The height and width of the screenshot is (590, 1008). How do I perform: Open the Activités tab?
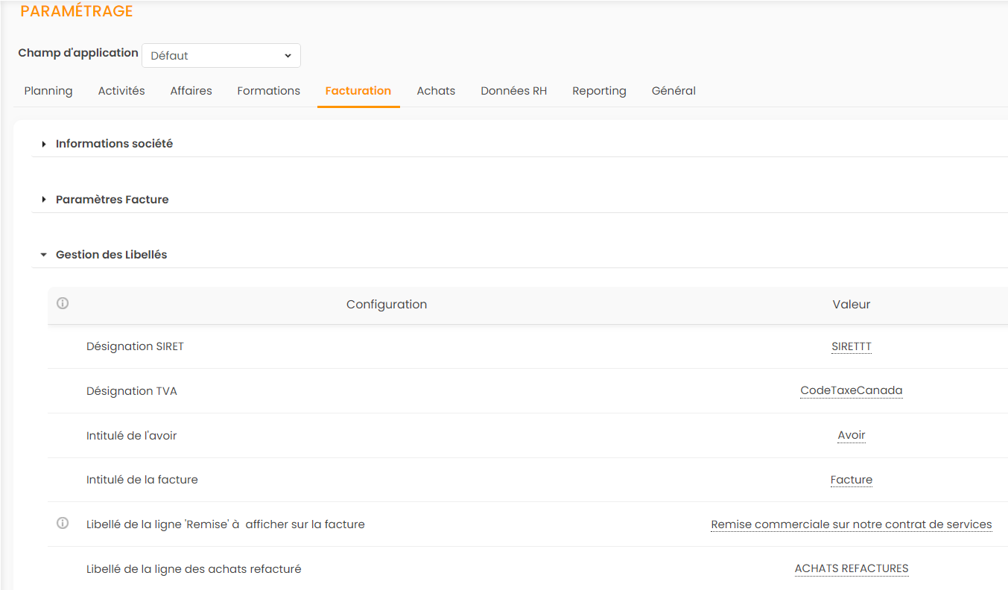click(121, 91)
